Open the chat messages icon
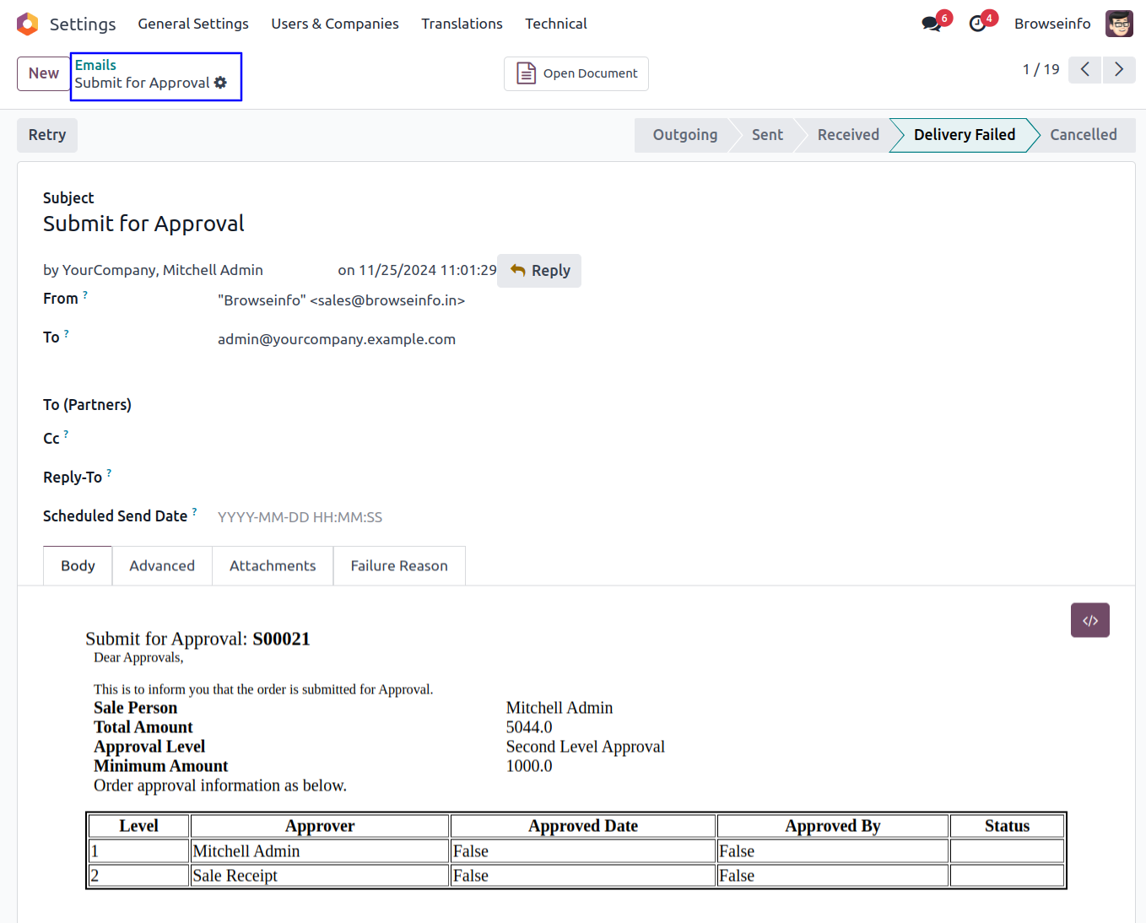1146x923 pixels. pos(932,24)
